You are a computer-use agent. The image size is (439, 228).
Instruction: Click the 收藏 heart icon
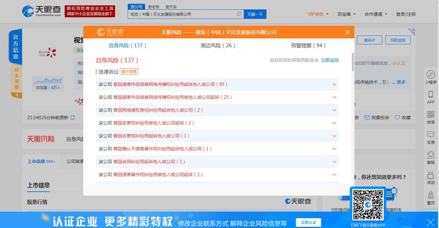(x=397, y=118)
